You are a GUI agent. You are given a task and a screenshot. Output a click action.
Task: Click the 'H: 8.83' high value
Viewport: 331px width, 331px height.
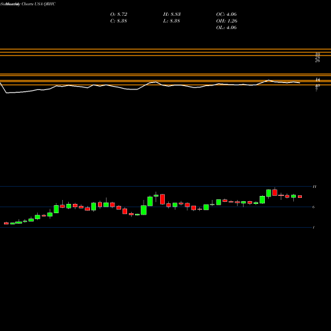pos(172,15)
